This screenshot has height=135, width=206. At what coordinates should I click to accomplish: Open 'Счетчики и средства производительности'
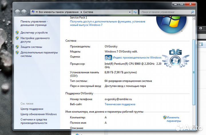point(34,121)
